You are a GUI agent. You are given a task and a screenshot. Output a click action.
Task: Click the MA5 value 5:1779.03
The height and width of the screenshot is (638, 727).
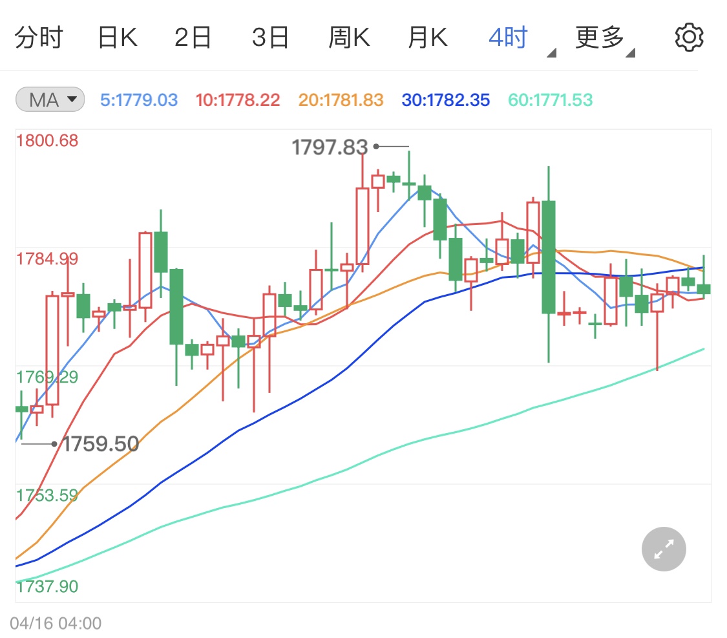139,100
